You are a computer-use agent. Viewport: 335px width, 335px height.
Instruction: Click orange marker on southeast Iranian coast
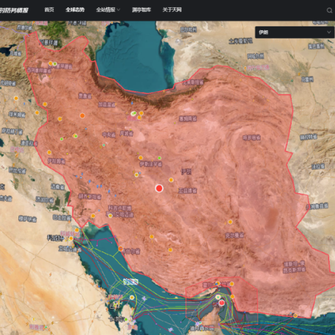(296, 315)
